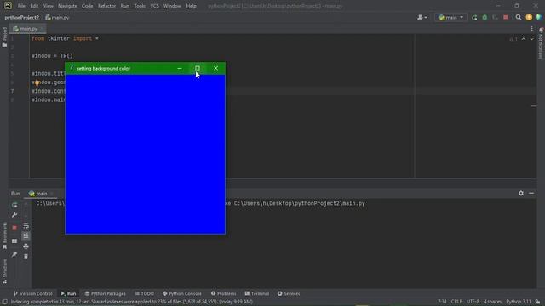Open the Problems tool window

pos(223,293)
